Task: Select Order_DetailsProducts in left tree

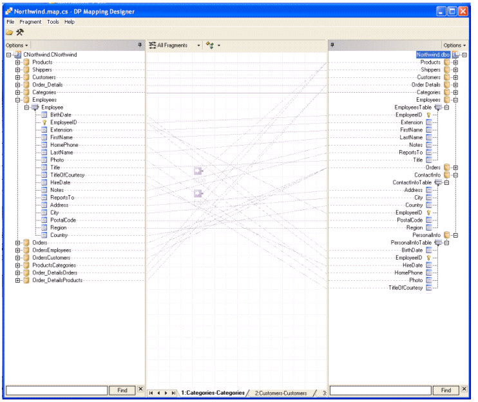Action: 57,280
